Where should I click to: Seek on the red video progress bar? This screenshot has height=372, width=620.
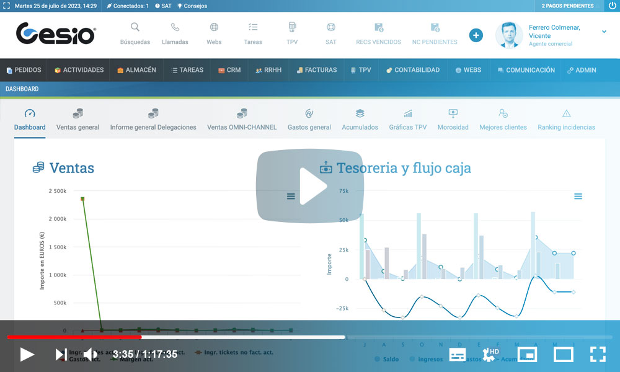click(74, 337)
